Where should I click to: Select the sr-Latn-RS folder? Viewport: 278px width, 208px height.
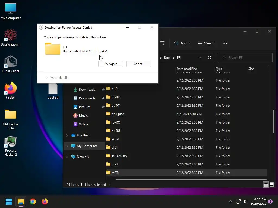coord(187,156)
